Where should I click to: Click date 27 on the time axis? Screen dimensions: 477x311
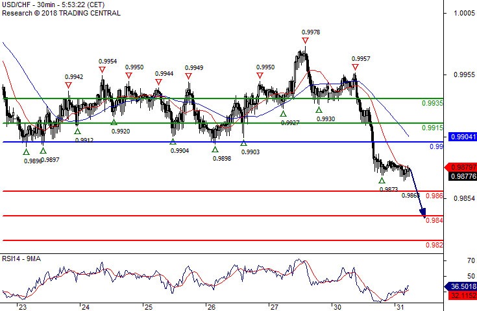pyautogui.click(x=274, y=307)
